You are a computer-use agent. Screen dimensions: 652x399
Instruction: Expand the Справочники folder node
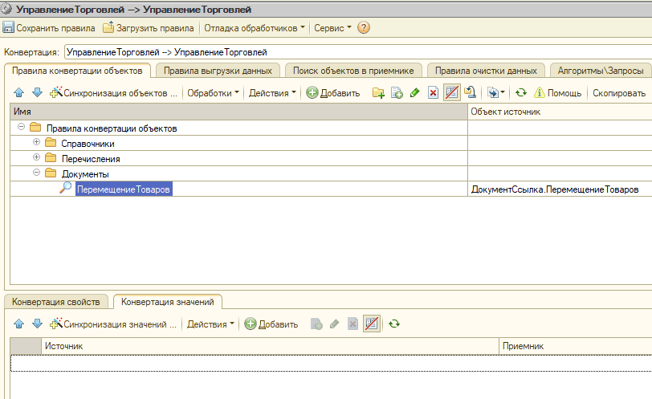click(37, 142)
